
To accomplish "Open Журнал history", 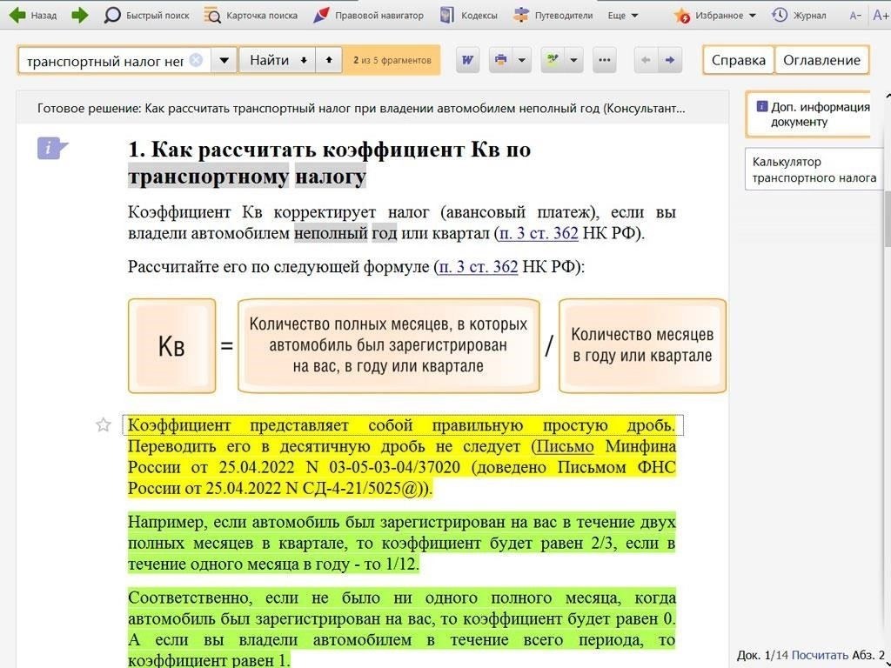I will pyautogui.click(x=799, y=16).
